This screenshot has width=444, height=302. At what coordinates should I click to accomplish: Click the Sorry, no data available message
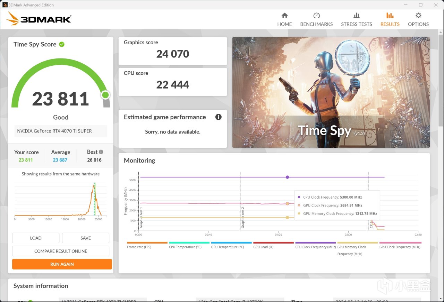pyautogui.click(x=173, y=132)
